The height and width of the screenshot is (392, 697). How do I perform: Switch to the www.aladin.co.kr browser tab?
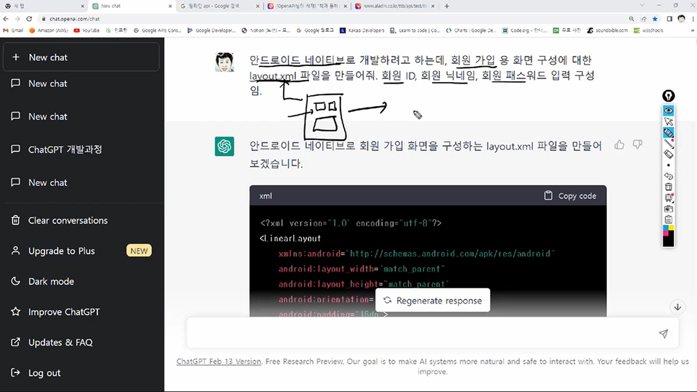tap(394, 7)
